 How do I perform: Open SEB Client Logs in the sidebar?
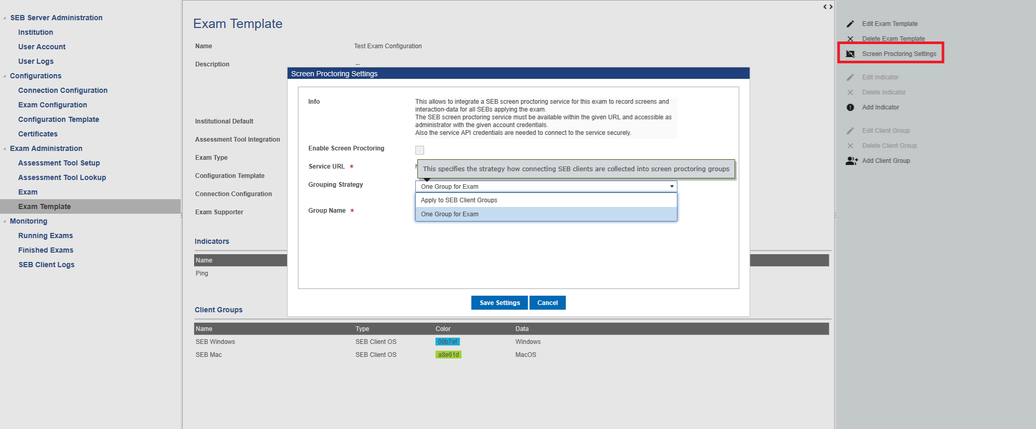point(46,265)
